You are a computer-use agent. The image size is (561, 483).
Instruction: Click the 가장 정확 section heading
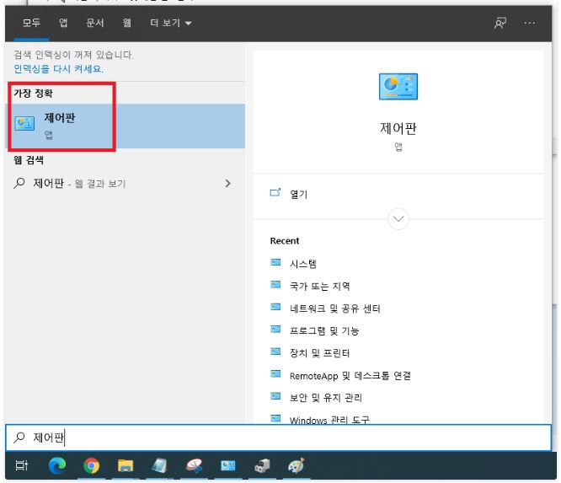point(34,94)
